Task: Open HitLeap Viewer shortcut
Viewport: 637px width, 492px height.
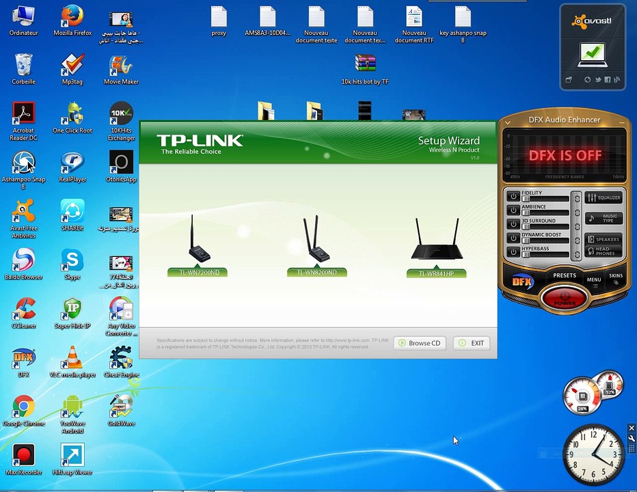Action: click(x=72, y=459)
